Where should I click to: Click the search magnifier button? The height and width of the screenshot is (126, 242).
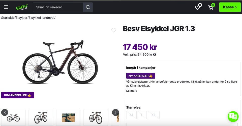click(88, 7)
